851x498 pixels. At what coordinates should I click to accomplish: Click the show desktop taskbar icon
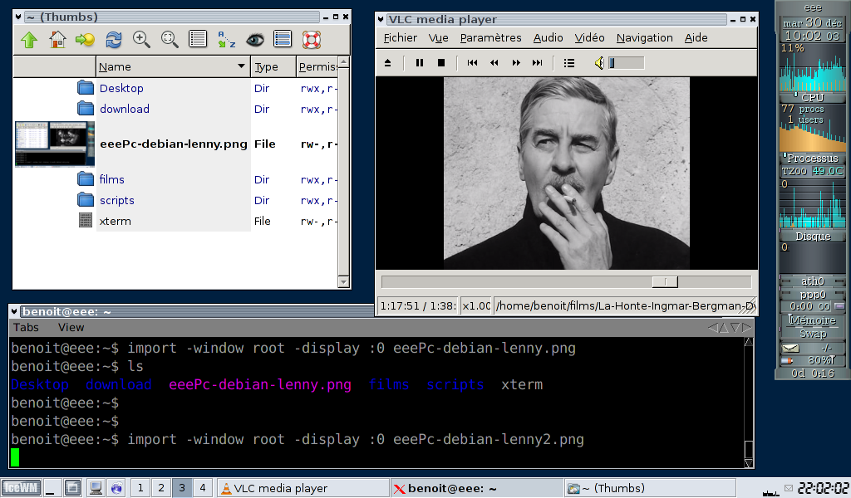pos(51,488)
